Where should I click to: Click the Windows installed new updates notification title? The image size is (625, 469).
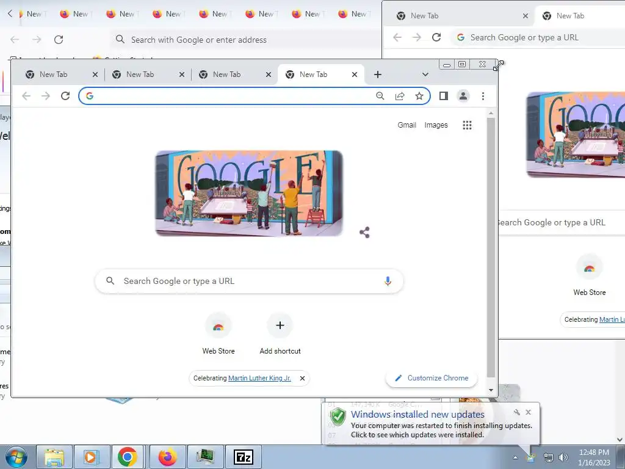[x=417, y=415]
